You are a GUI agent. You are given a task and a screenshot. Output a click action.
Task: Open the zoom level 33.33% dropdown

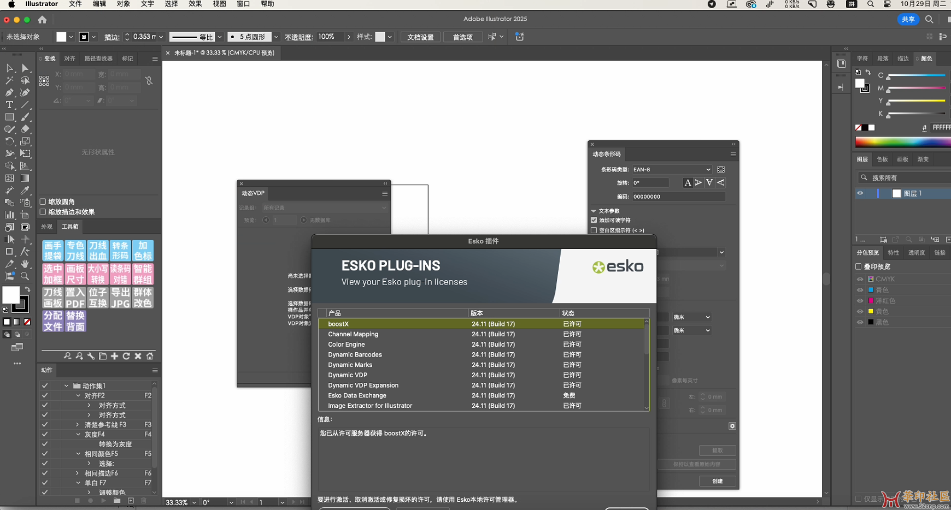(x=194, y=502)
